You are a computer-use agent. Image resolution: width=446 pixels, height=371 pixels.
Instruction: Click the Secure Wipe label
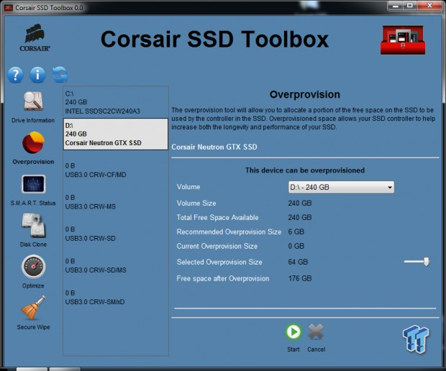tap(33, 327)
